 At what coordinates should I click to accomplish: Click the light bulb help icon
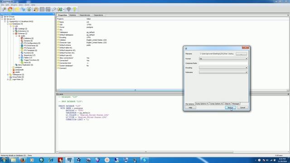click(x=74, y=9)
